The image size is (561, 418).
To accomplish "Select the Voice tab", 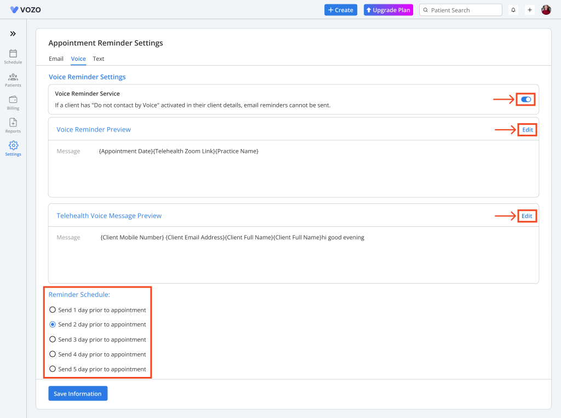I will click(x=78, y=59).
